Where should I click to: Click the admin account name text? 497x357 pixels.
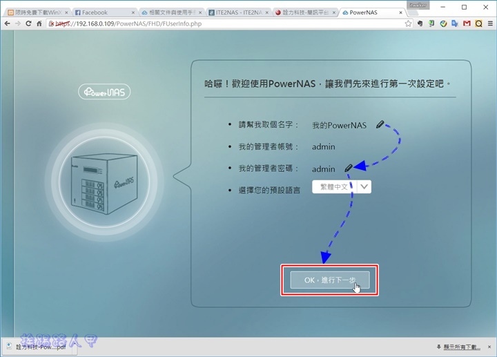click(x=323, y=146)
